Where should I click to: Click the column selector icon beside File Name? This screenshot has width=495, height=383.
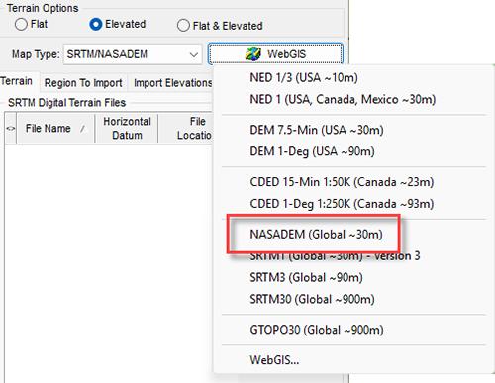[10, 129]
